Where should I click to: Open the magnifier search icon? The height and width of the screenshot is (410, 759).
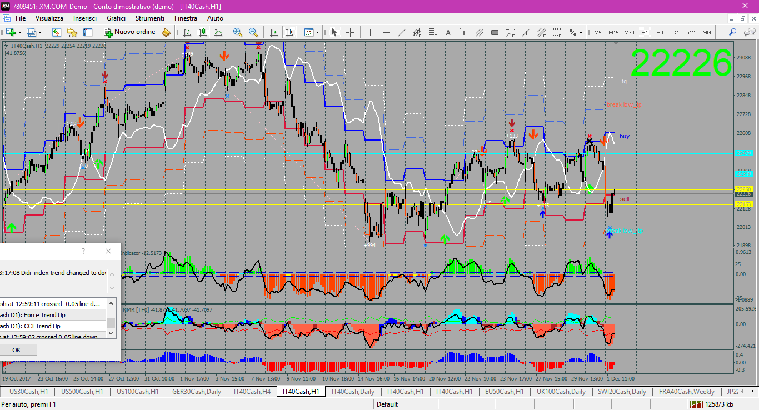click(733, 32)
